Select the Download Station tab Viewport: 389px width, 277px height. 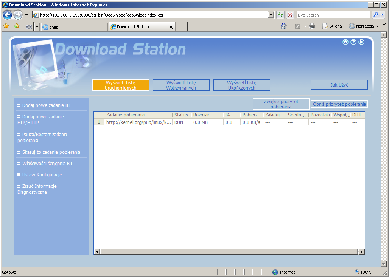pos(142,27)
